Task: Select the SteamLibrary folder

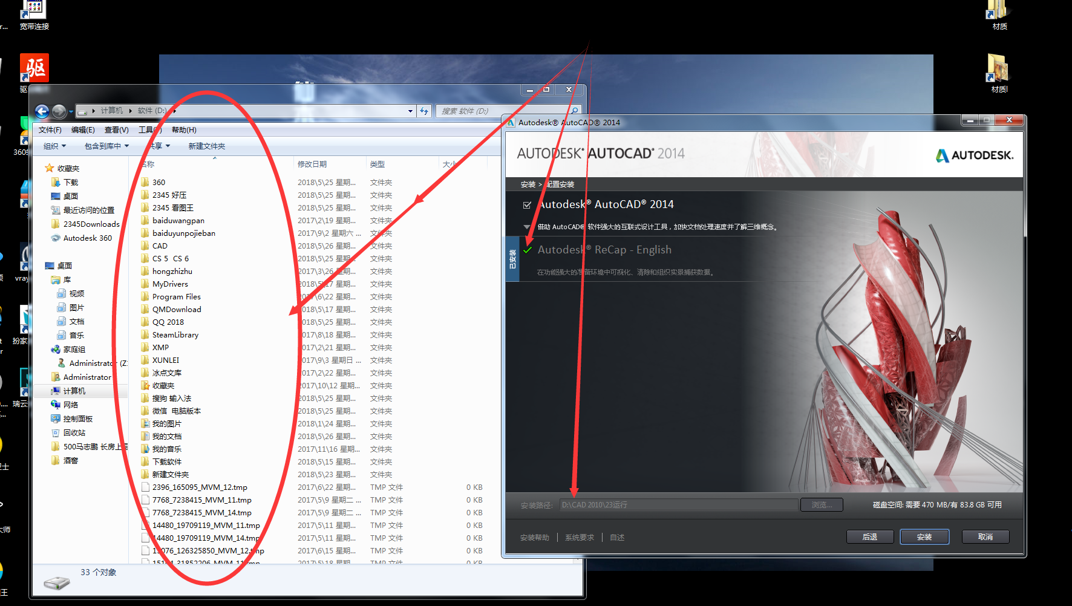Action: point(175,334)
